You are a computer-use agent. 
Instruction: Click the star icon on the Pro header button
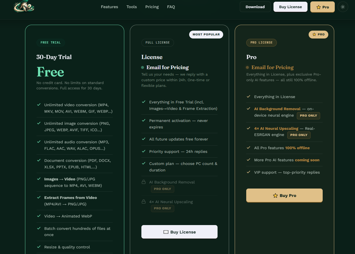click(x=318, y=7)
